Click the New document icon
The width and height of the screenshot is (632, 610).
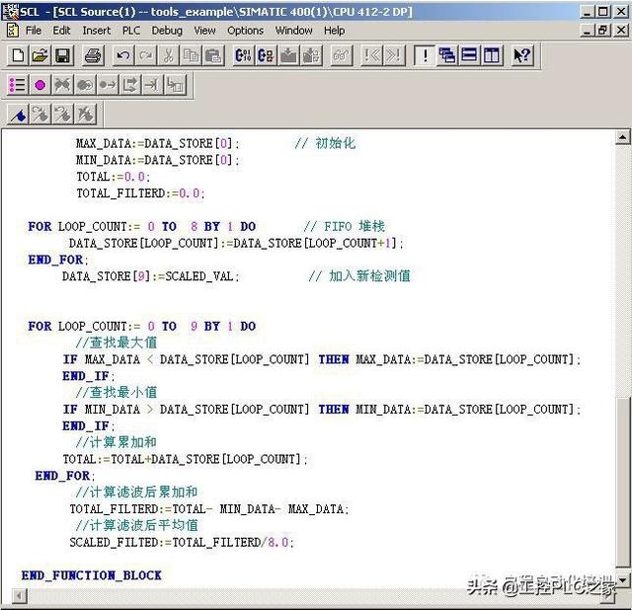[18, 55]
